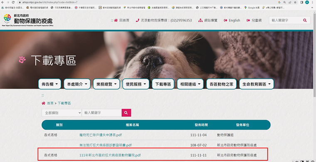Expand the 生命教育園區 menu

[x=257, y=84]
